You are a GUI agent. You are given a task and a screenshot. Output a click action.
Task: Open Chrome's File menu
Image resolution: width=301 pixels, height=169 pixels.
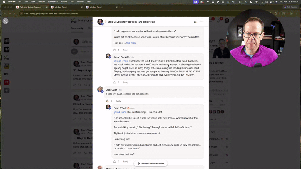point(20,2)
